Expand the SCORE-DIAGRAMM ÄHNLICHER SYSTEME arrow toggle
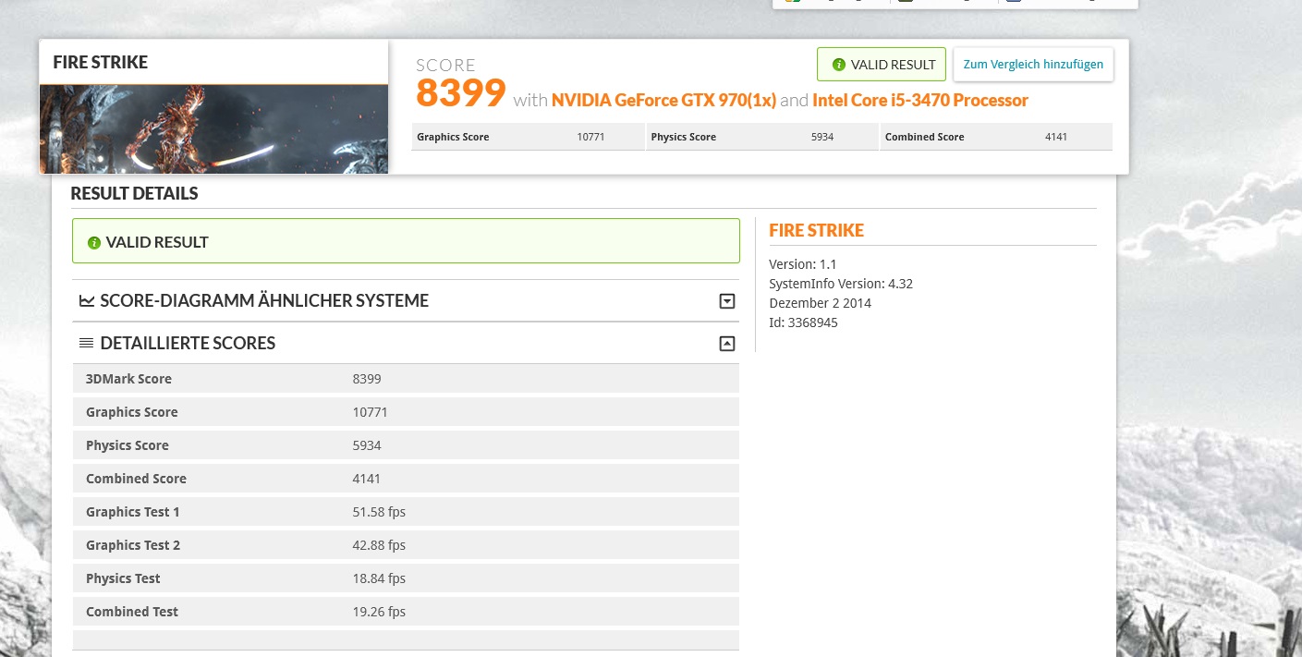Image resolution: width=1302 pixels, height=657 pixels. click(x=727, y=301)
